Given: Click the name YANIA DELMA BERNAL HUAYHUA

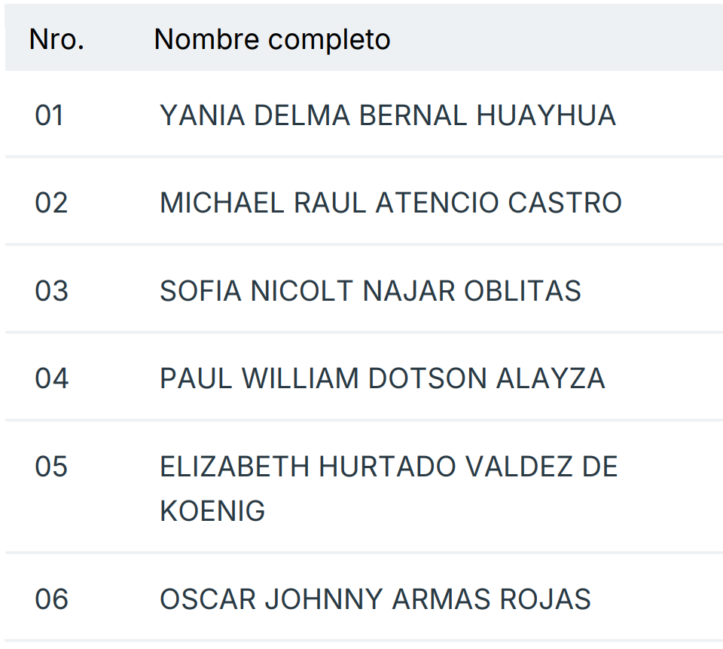Looking at the screenshot, I should coord(388,115).
